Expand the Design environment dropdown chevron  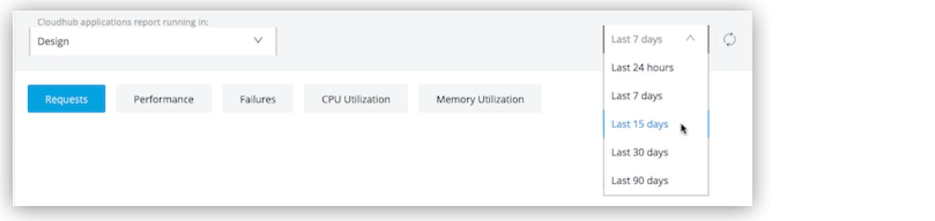click(x=258, y=40)
